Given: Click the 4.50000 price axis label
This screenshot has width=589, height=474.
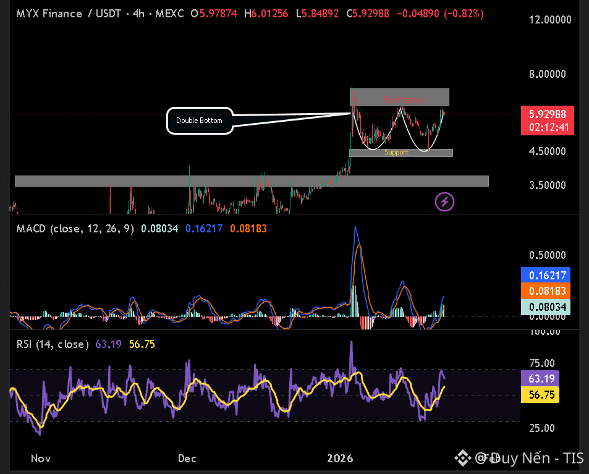Looking at the screenshot, I should (x=548, y=151).
